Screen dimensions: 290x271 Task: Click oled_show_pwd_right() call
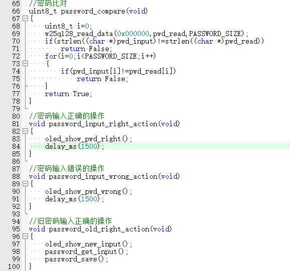89,139
